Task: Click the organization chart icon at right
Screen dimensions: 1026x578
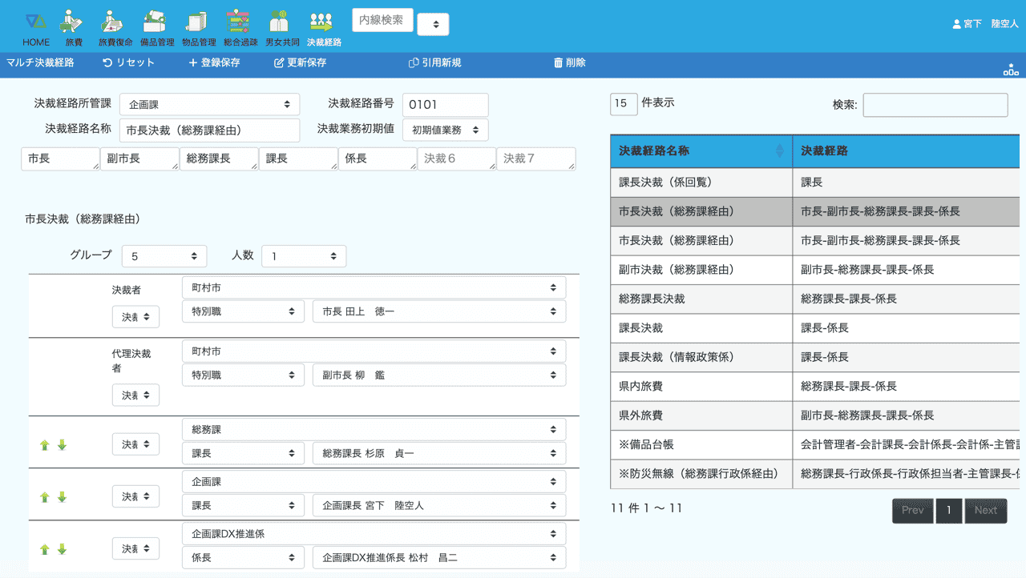Action: pyautogui.click(x=1011, y=70)
